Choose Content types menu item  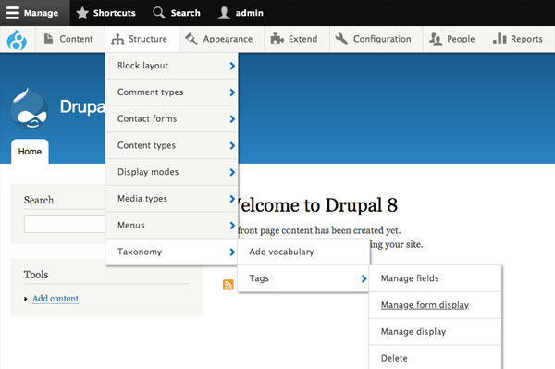point(172,145)
